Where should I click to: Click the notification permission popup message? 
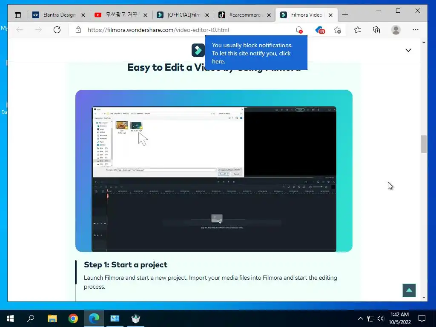tap(256, 53)
